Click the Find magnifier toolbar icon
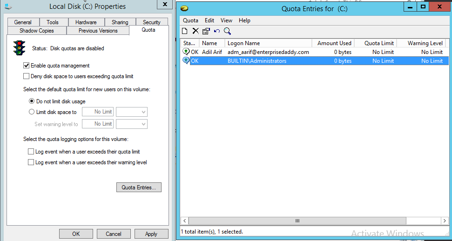The height and width of the screenshot is (241, 452). tap(228, 31)
